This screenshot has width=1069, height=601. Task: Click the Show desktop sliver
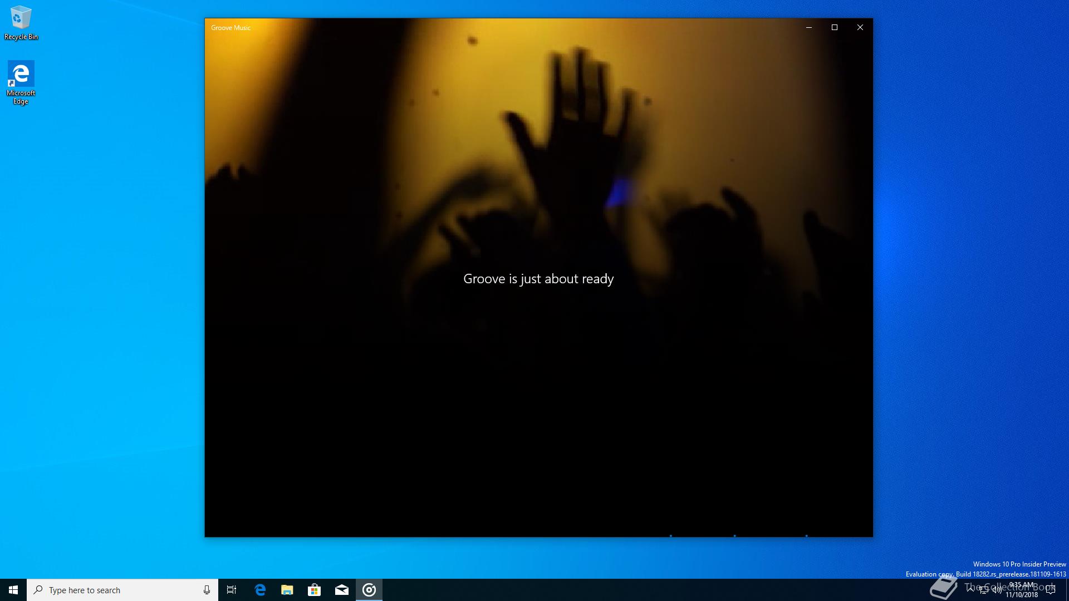1067,590
